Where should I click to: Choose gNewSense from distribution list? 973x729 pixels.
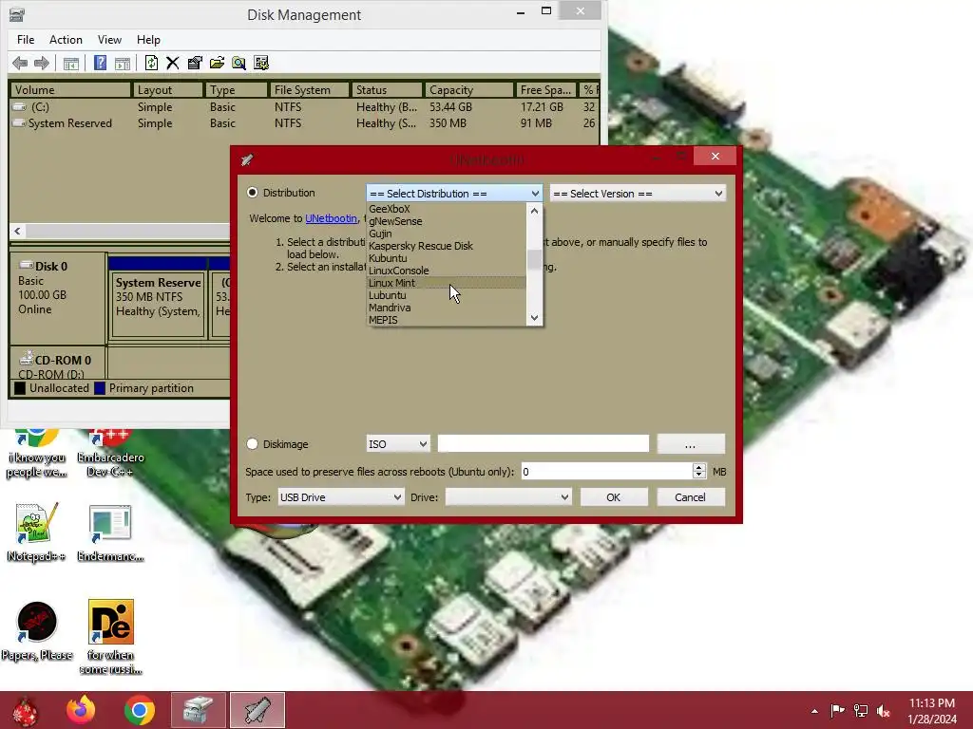tap(447, 221)
